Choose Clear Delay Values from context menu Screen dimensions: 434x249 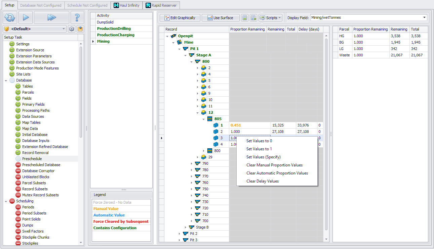click(262, 181)
